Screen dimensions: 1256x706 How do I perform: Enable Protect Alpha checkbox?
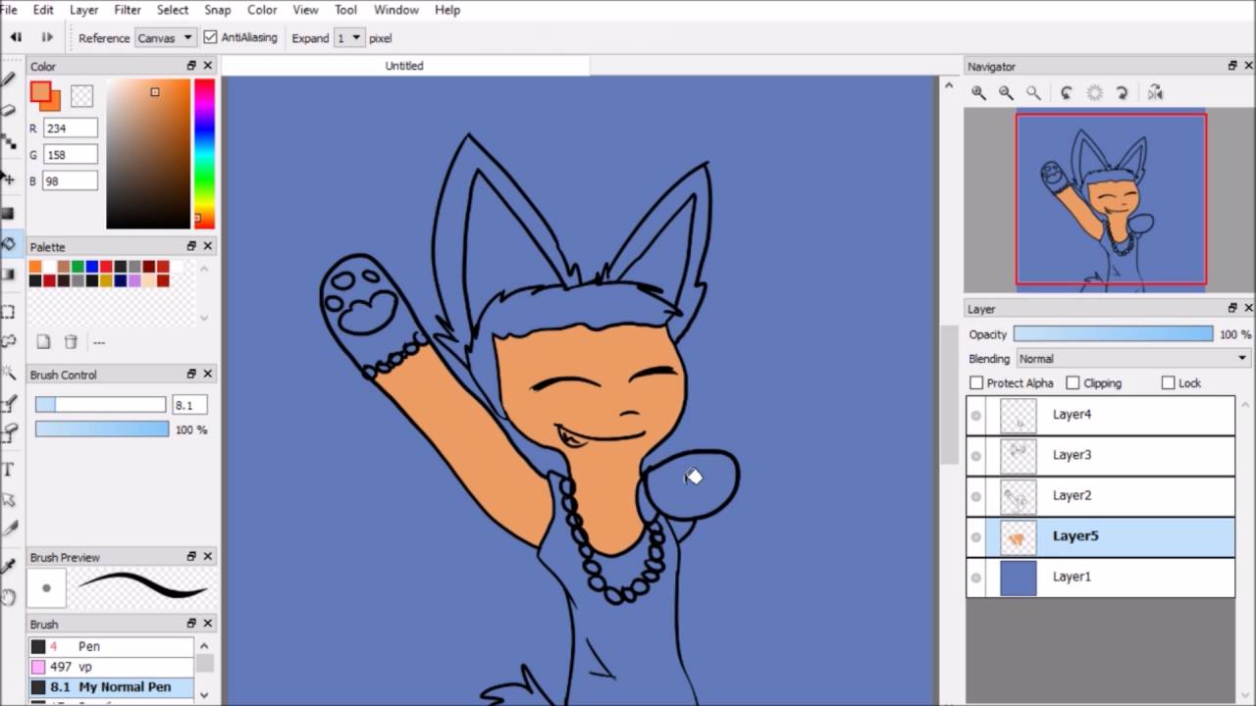coord(976,382)
